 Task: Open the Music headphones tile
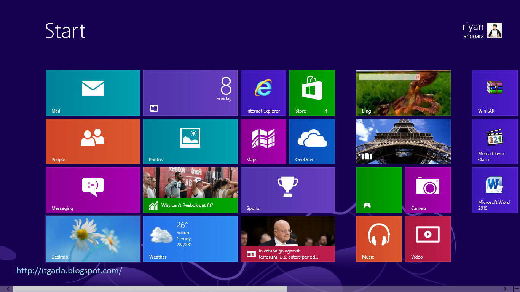(379, 239)
